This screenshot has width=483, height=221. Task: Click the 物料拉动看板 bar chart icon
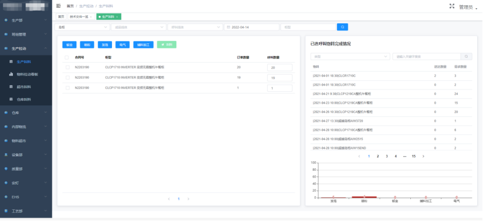coord(11,74)
